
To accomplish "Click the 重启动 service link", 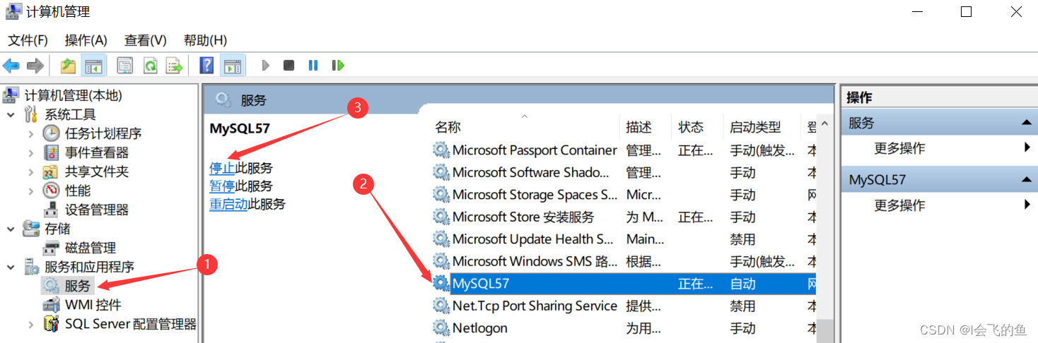I will pos(228,204).
